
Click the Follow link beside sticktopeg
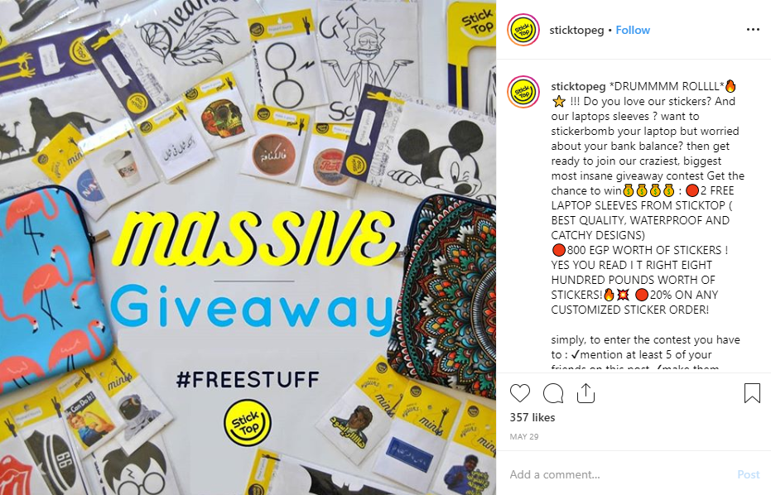[633, 30]
